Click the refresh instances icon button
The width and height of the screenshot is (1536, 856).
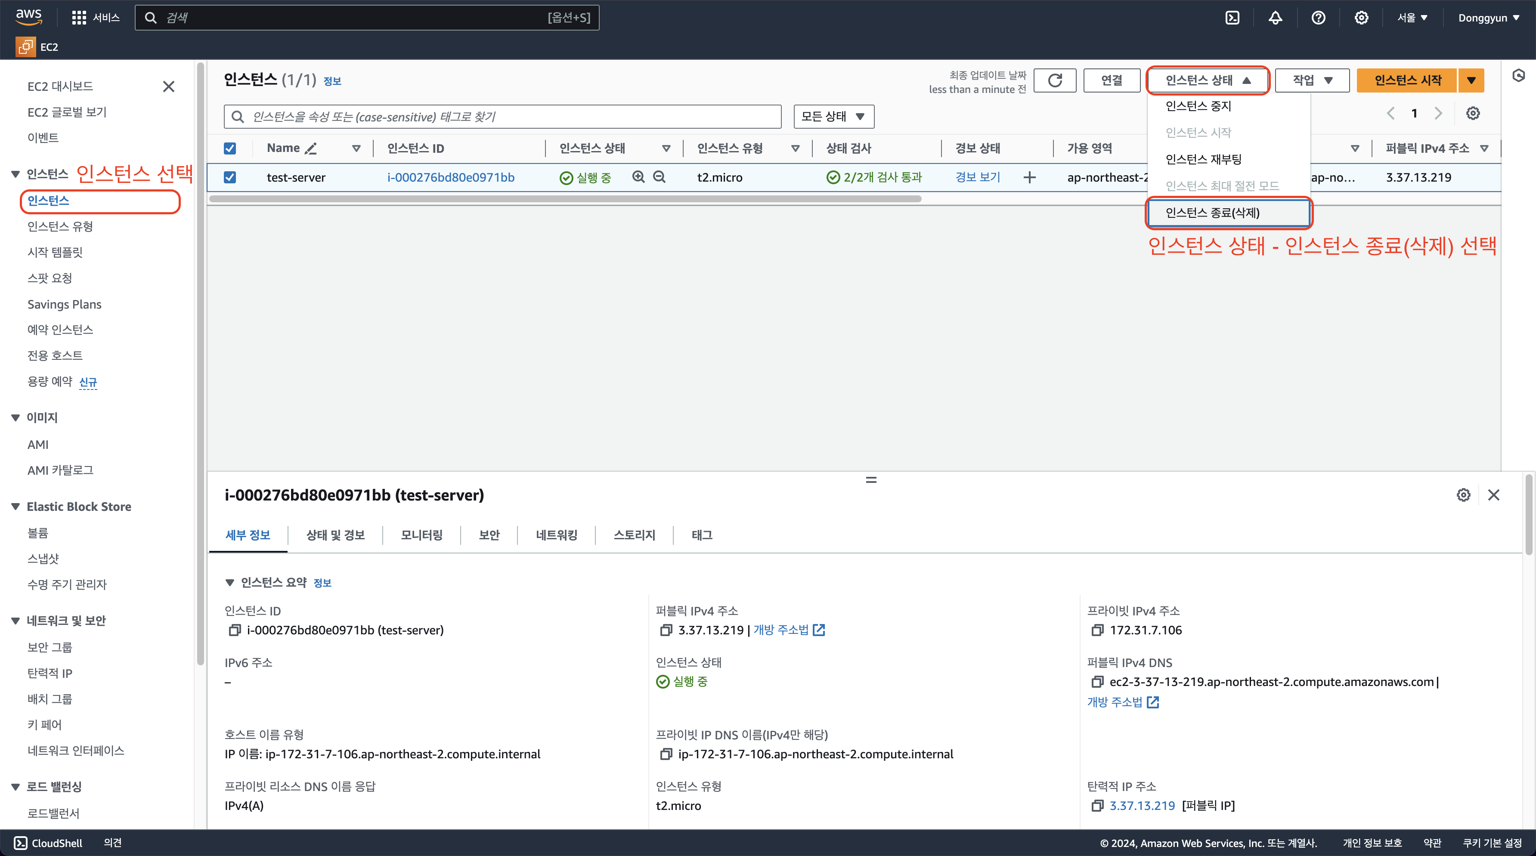tap(1055, 80)
